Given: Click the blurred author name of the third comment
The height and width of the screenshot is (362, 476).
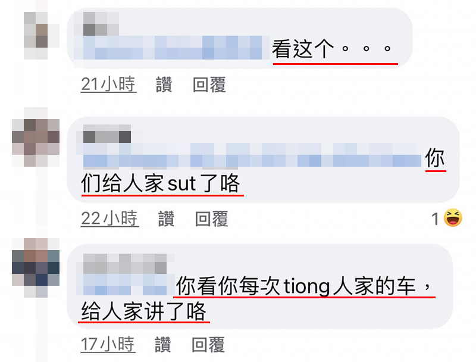Looking at the screenshot, I should (125, 264).
